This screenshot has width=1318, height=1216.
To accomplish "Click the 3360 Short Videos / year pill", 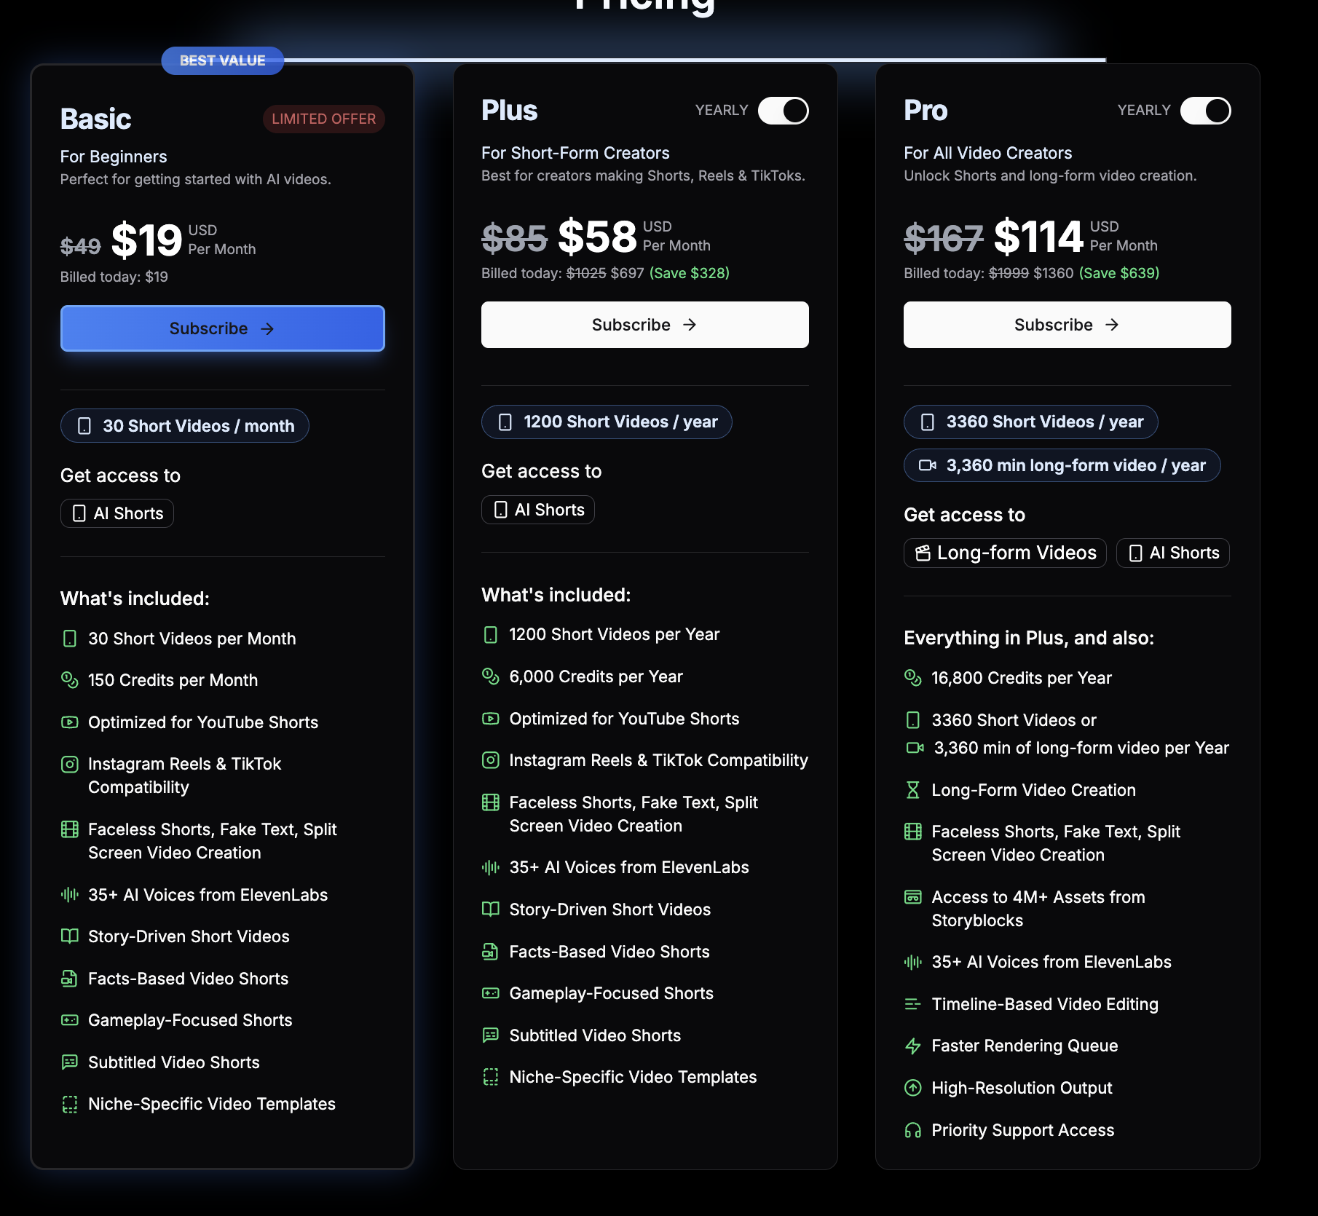I will coord(1030,422).
